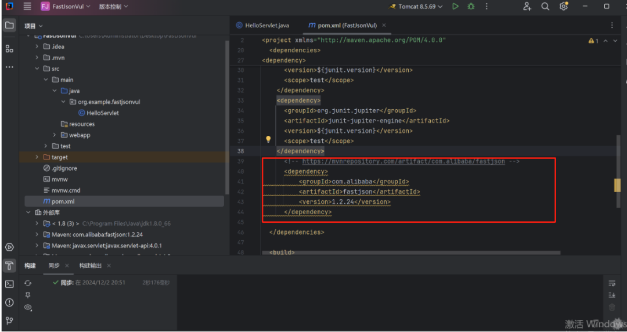
Task: Select the mvnw file
Action: (55, 179)
